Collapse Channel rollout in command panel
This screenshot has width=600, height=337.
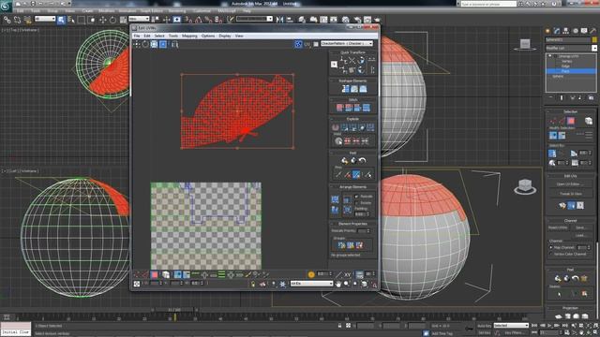pos(570,221)
